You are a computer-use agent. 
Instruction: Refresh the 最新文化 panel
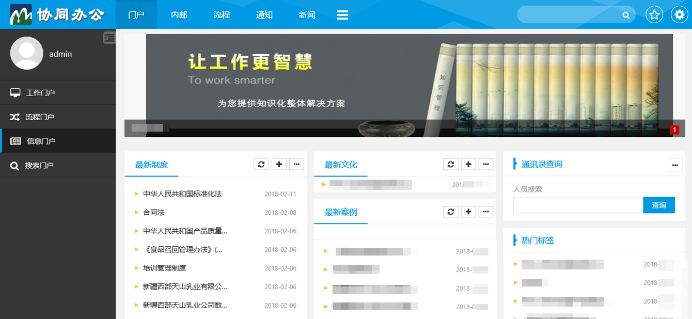pyautogui.click(x=451, y=164)
